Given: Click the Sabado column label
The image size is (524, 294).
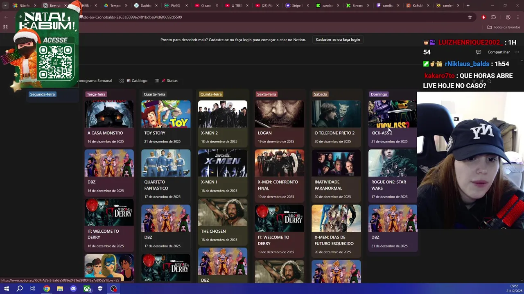Looking at the screenshot, I should click(x=321, y=94).
